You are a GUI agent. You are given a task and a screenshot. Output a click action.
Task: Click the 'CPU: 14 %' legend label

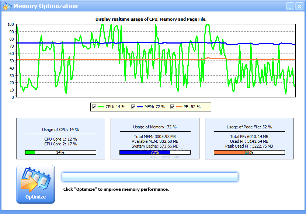tap(115, 107)
